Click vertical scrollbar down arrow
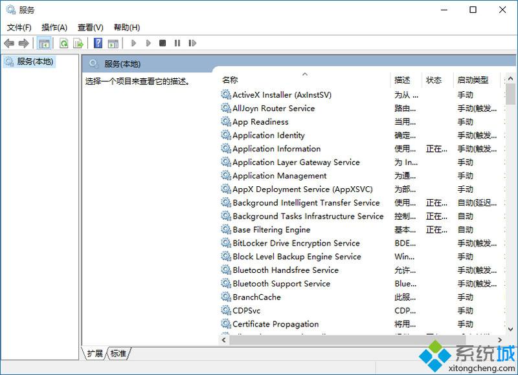Screen dimensions: 518x375 coord(510,329)
